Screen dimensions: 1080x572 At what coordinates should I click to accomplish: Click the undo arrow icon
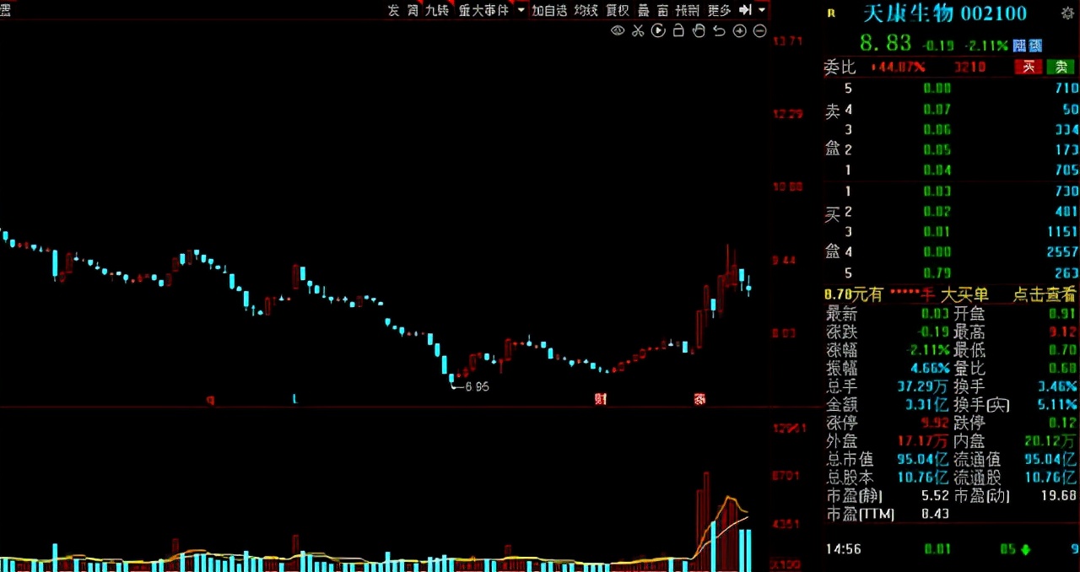(719, 31)
